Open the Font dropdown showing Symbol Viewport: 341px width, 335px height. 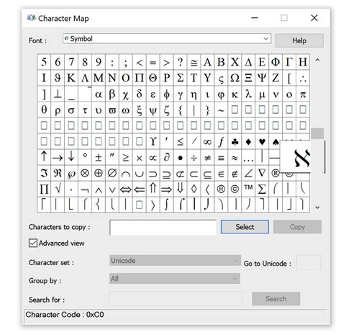click(x=167, y=39)
